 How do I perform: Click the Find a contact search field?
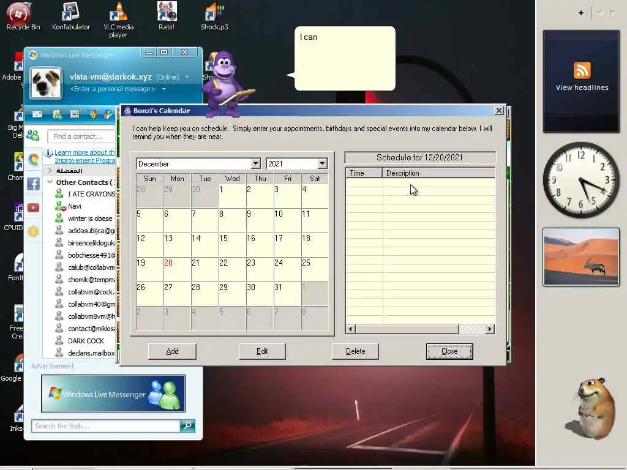[81, 136]
